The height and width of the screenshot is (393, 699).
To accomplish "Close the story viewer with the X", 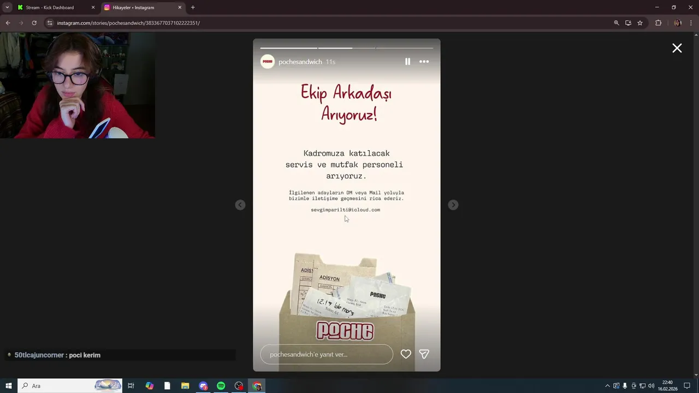I will coord(677,48).
